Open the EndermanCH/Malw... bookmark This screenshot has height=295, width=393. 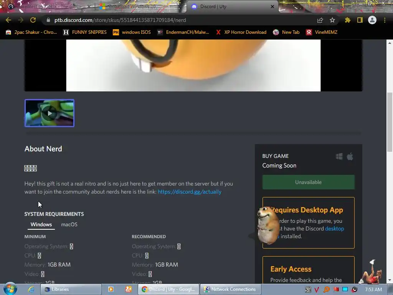[x=183, y=32]
